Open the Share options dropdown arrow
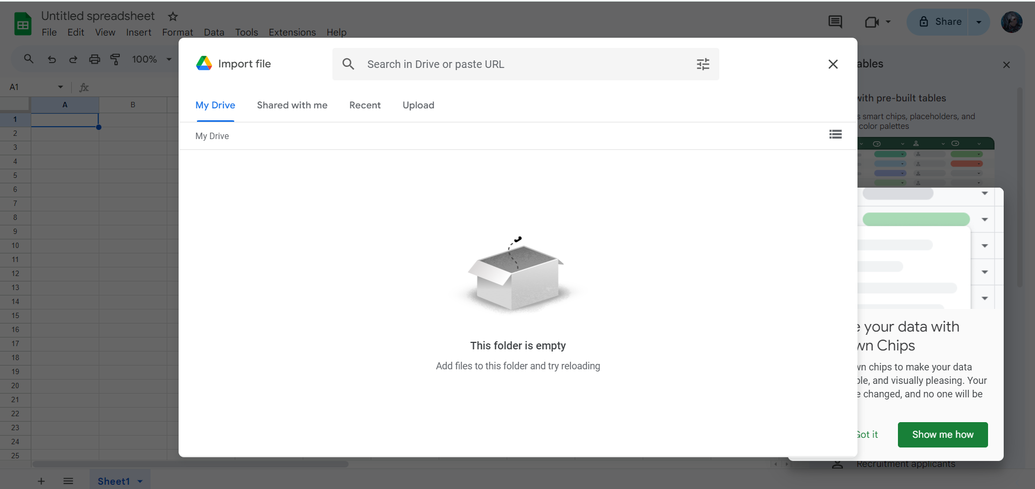Viewport: 1035px width, 489px height. (x=979, y=22)
